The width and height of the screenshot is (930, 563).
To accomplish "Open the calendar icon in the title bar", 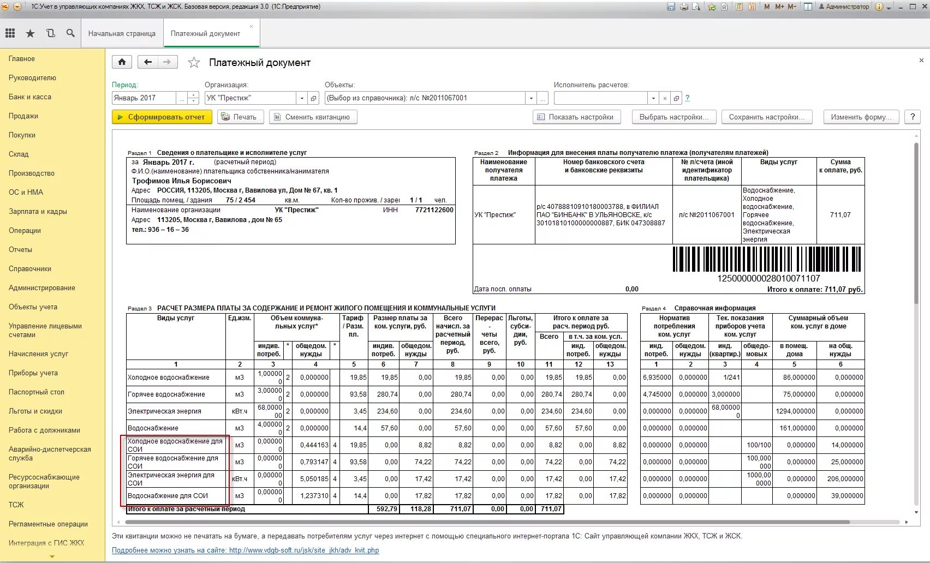I will pyautogui.click(x=752, y=7).
